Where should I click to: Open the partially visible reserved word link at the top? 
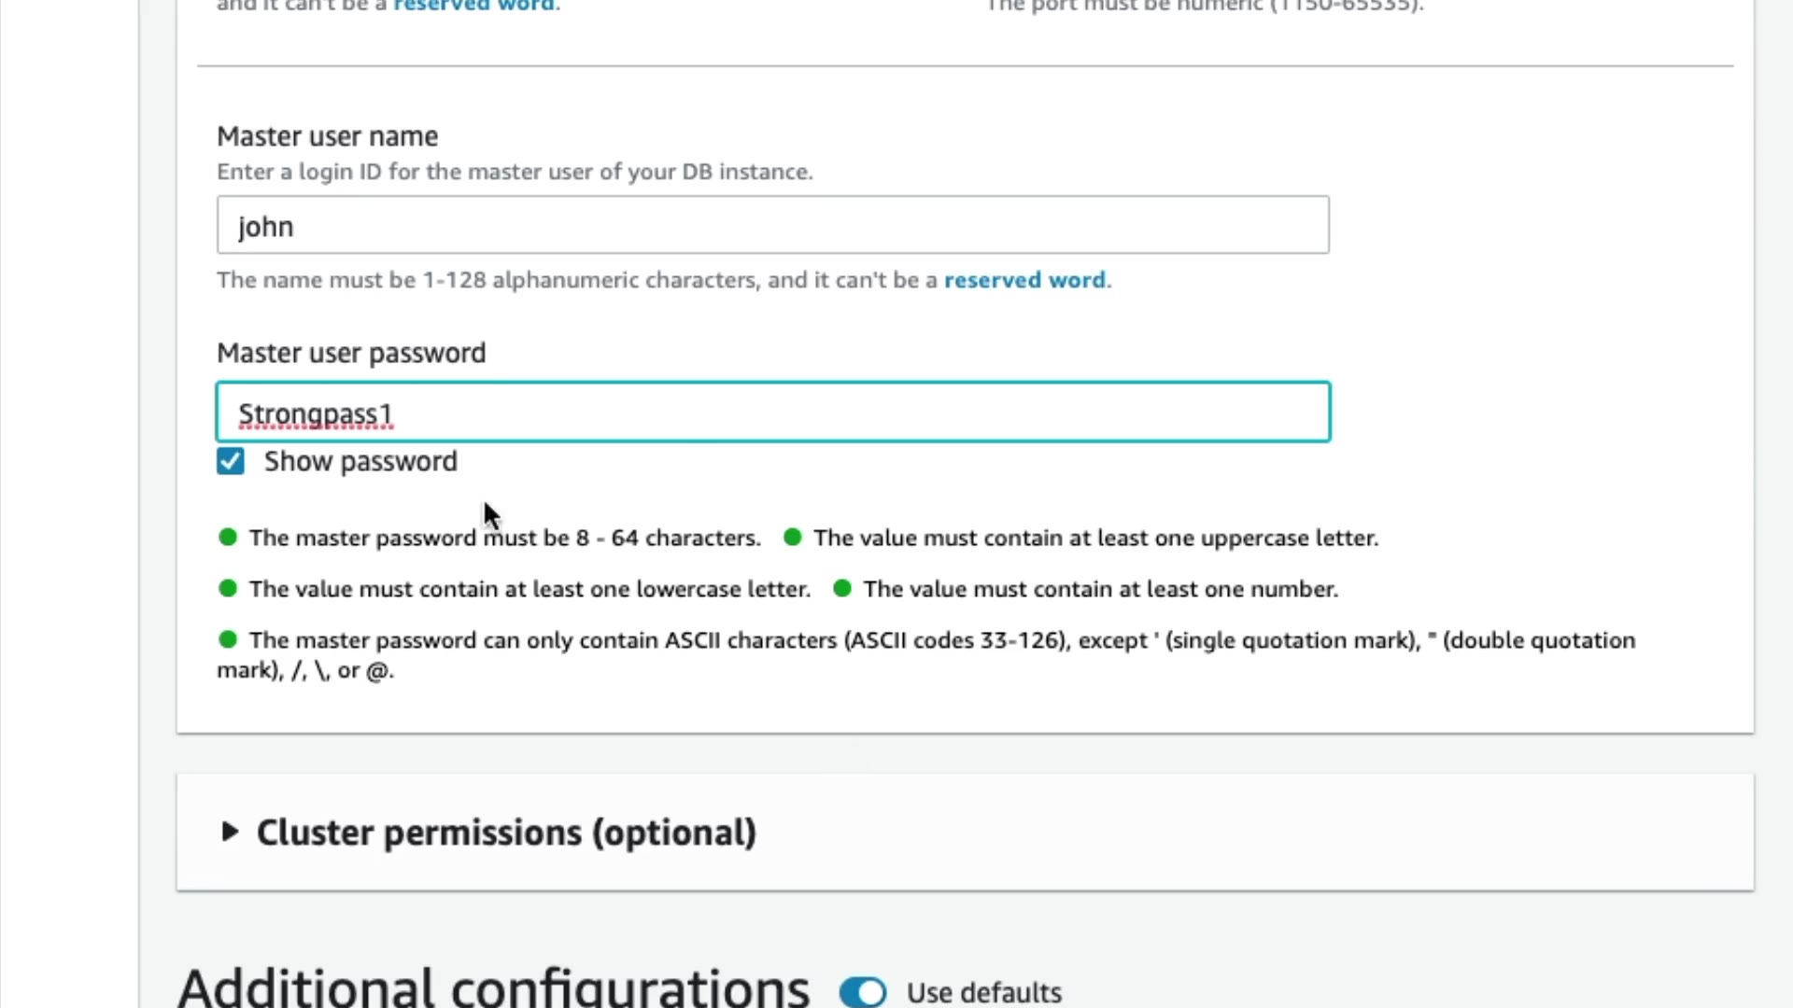pyautogui.click(x=474, y=6)
